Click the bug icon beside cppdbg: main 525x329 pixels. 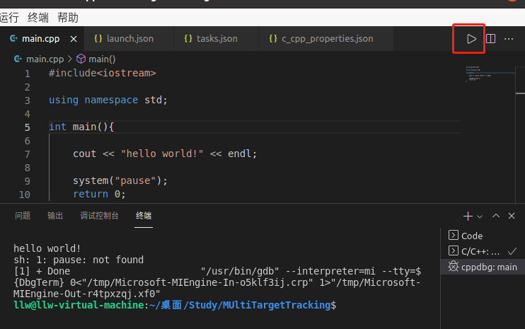[454, 267]
